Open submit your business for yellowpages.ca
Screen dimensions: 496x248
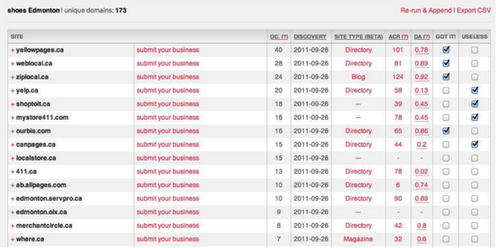pyautogui.click(x=168, y=50)
